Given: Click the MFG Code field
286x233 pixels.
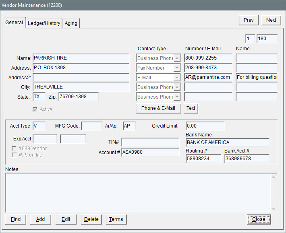Looking at the screenshot, I should (91, 126).
